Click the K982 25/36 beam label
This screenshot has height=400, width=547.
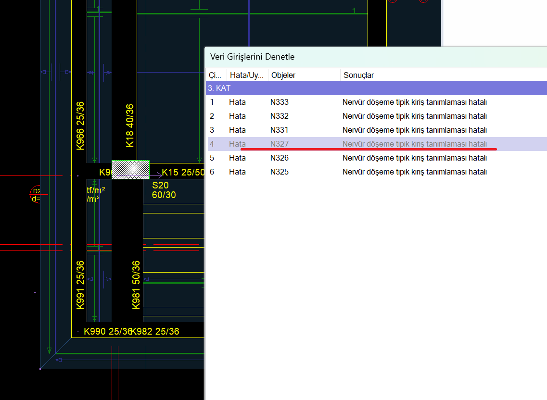tap(155, 331)
